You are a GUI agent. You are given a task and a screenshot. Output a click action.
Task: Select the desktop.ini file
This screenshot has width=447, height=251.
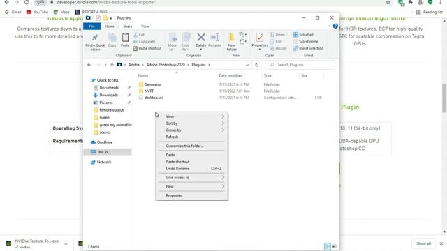click(151, 98)
